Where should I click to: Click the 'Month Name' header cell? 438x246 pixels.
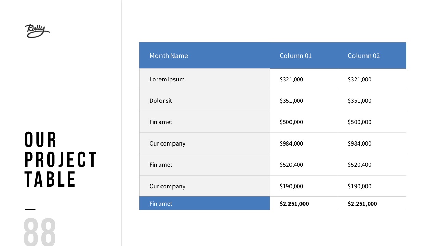[169, 56]
